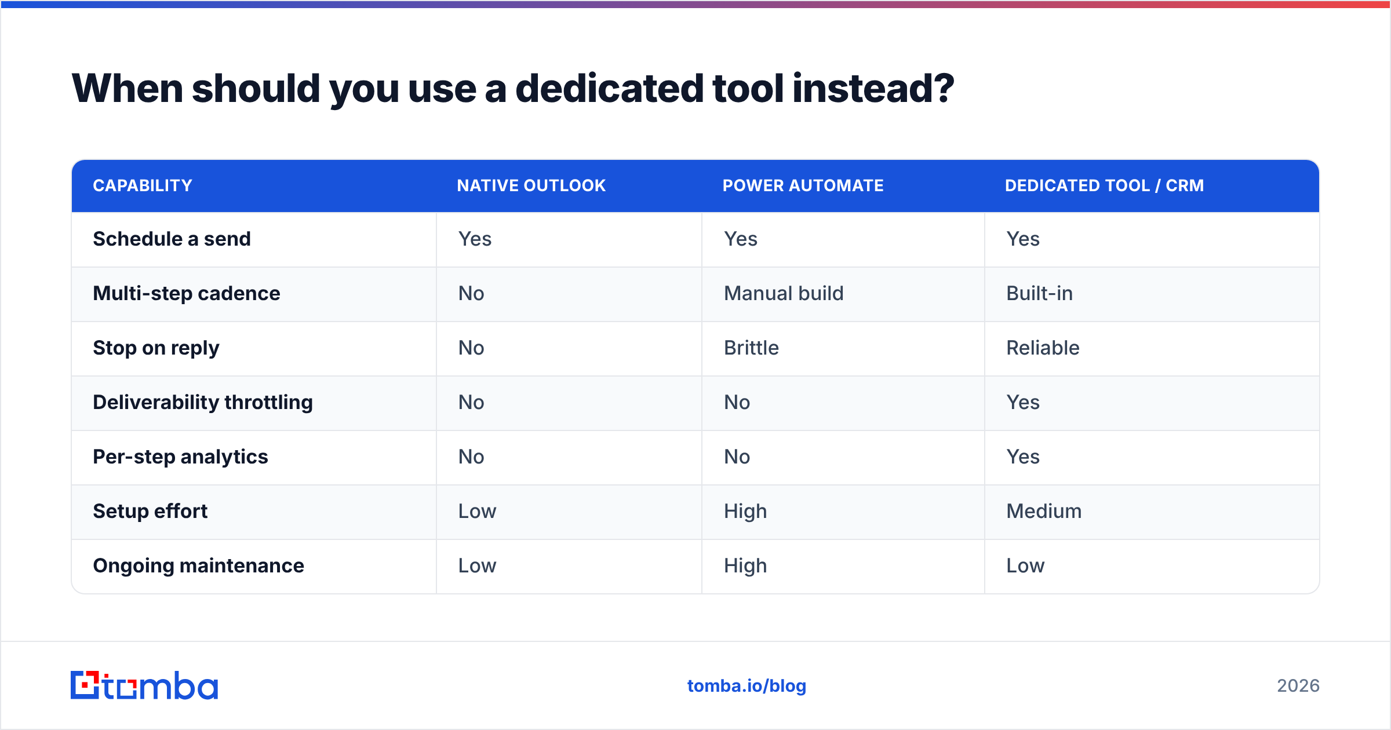Click Native Outlook 'Low' for Setup effort
This screenshot has height=730, width=1391.
477,511
